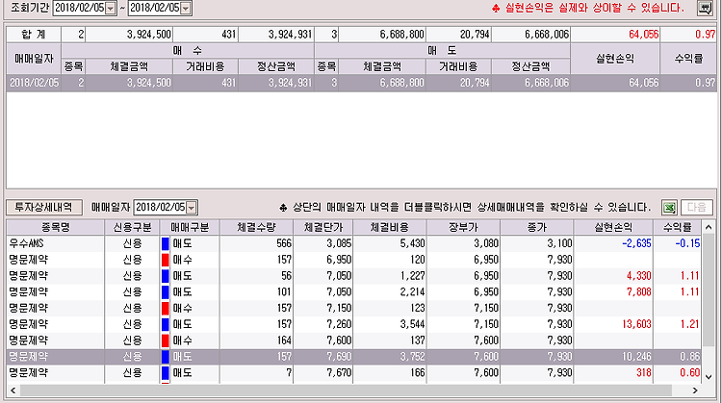Image resolution: width=722 pixels, height=403 pixels.
Task: Click the scroll up arrow of detail table
Action: [x=709, y=227]
